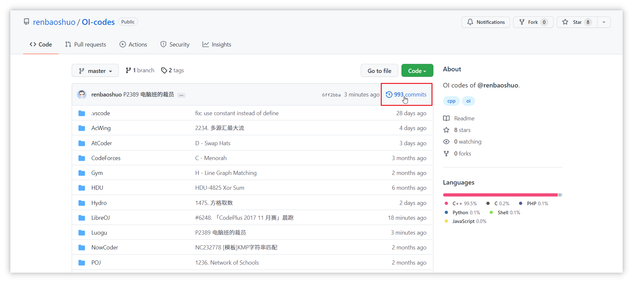Click the Luogu folder icon

[x=82, y=233]
